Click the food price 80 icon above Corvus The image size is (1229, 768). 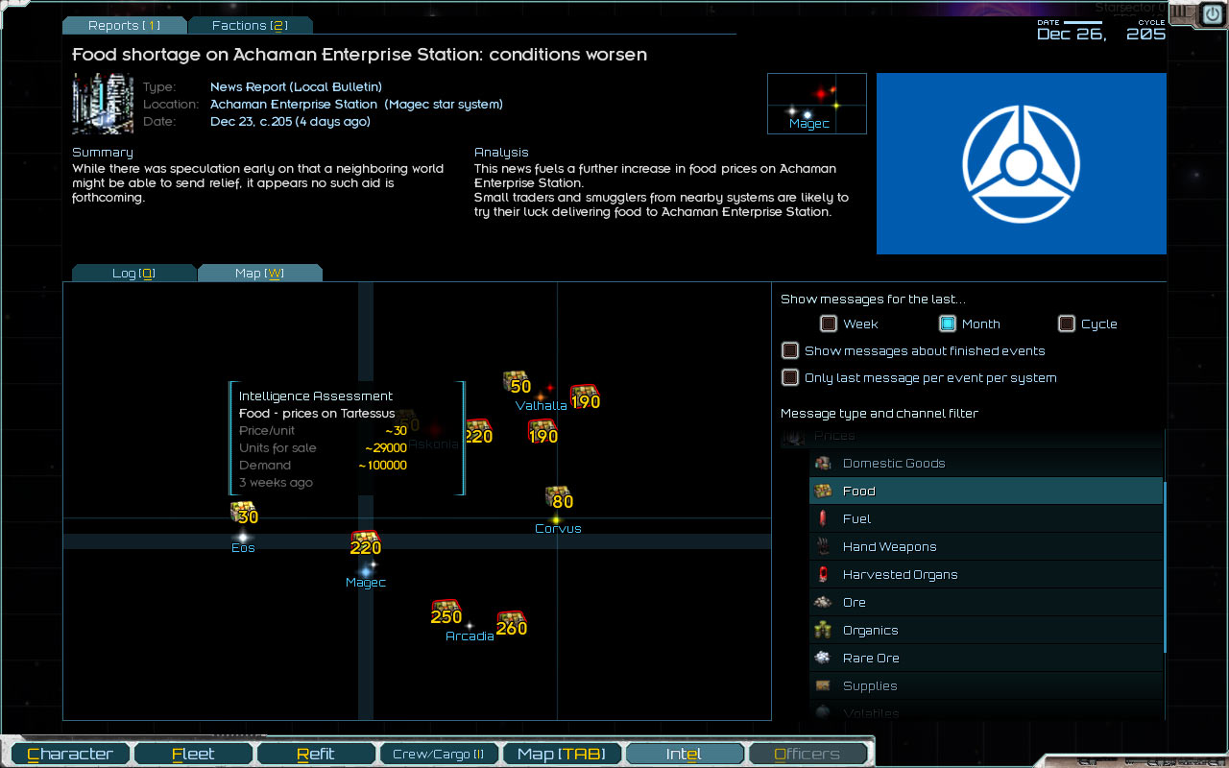(x=559, y=497)
